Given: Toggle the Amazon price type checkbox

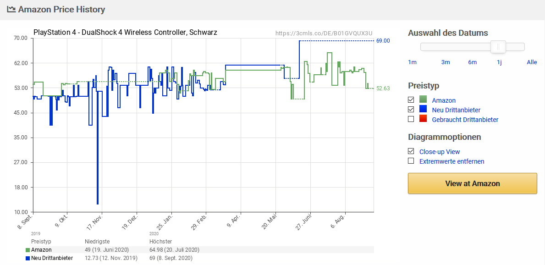Looking at the screenshot, I should [411, 100].
